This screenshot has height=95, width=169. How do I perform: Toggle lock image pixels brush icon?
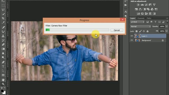(140, 31)
